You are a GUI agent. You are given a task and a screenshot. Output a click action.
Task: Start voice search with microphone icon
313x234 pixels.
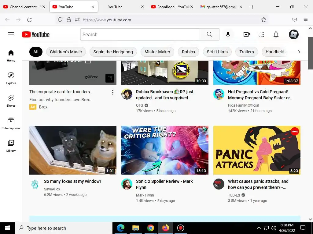pyautogui.click(x=228, y=34)
